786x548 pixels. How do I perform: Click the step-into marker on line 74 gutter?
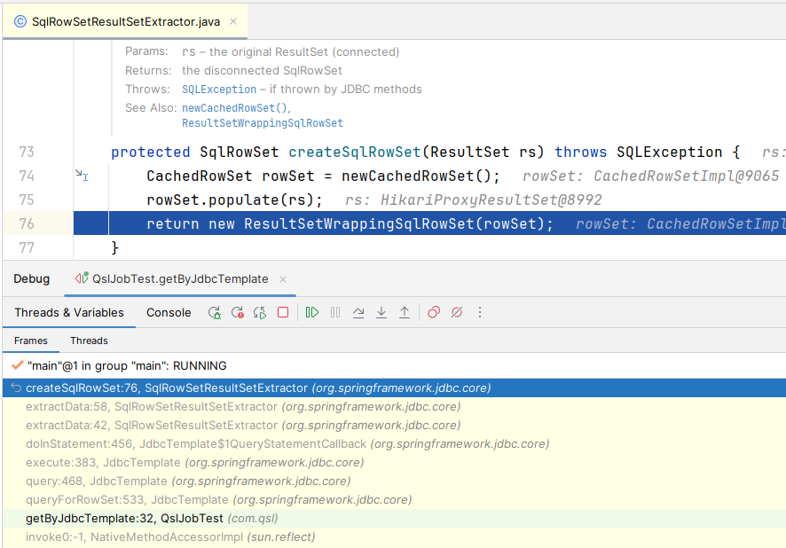[x=82, y=175]
